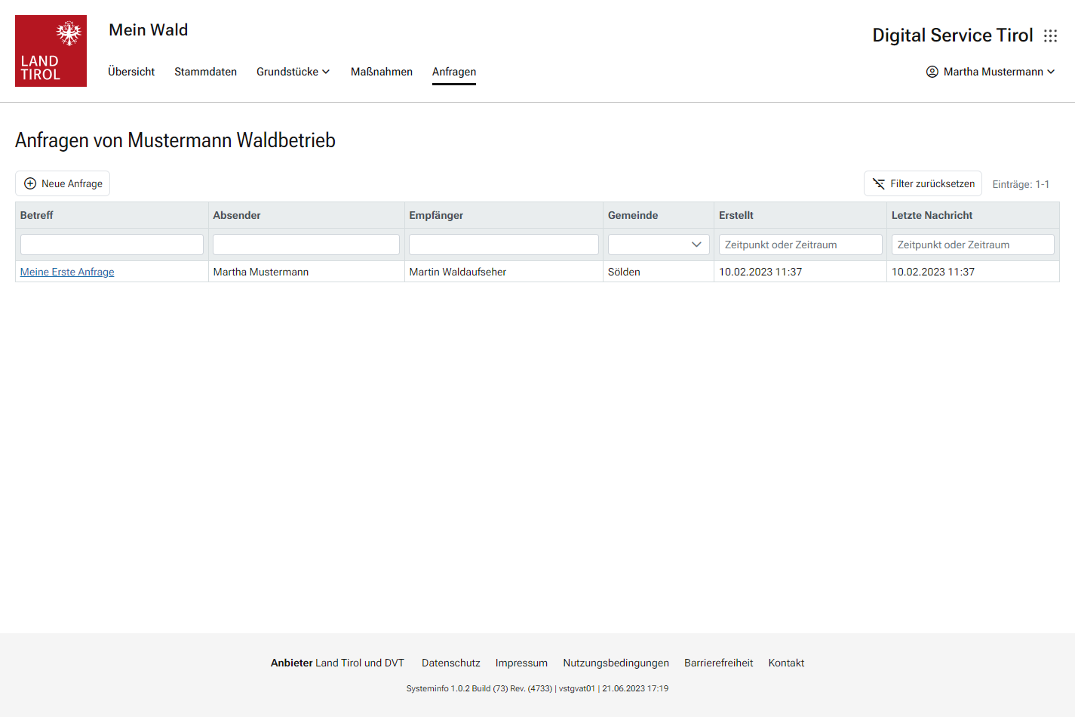Open the Gemeinde filter dropdown
The image size is (1075, 717).
658,245
